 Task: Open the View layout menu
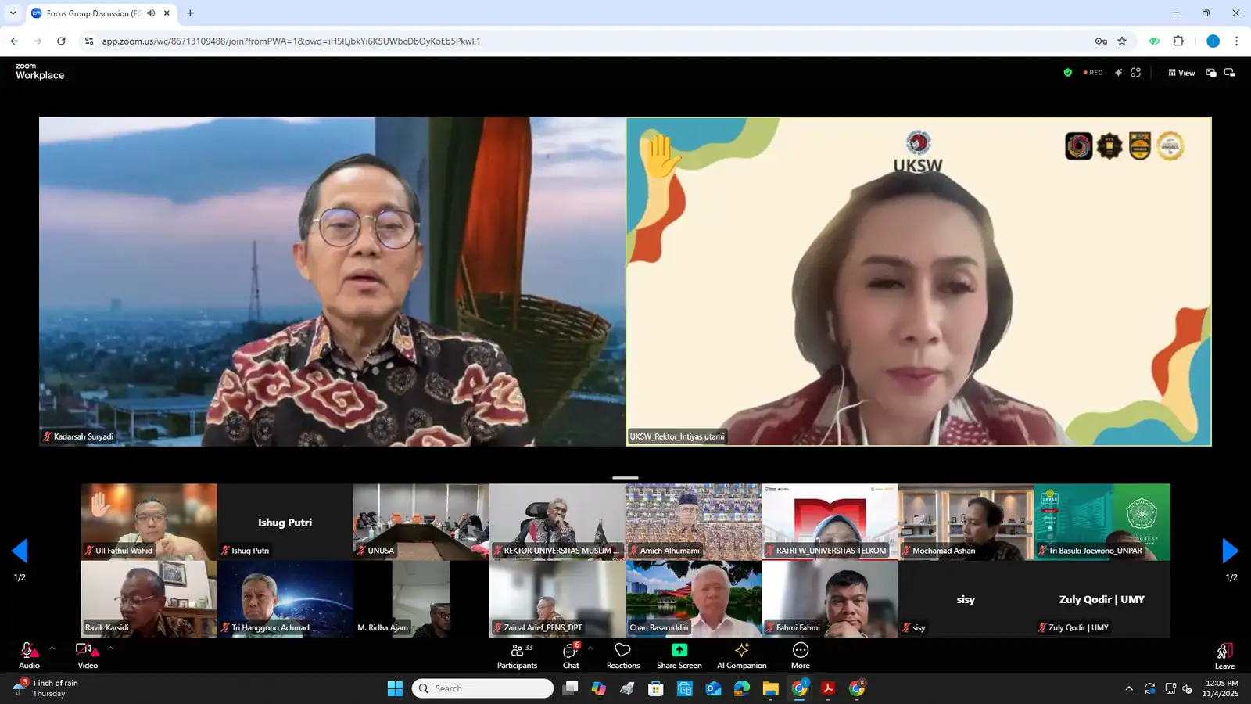pos(1181,72)
